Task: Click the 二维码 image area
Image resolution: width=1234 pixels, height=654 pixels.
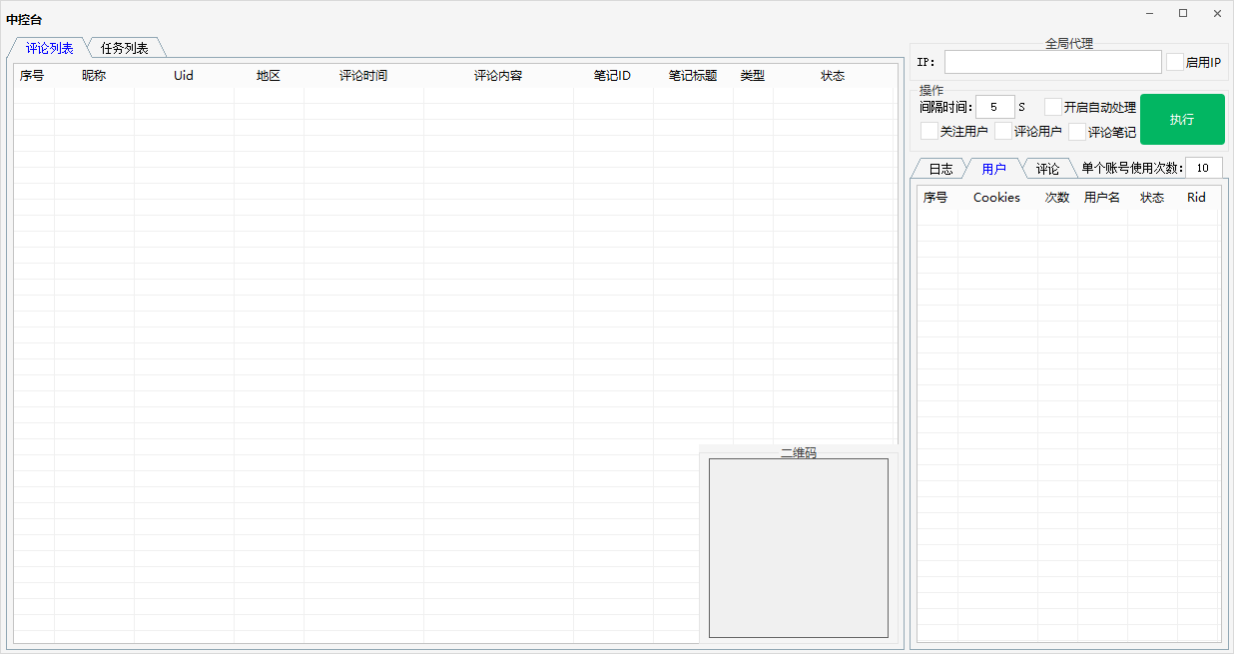Action: point(798,547)
